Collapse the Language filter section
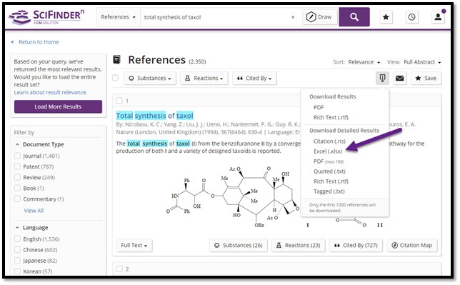460x285 pixels. pyautogui.click(x=17, y=228)
